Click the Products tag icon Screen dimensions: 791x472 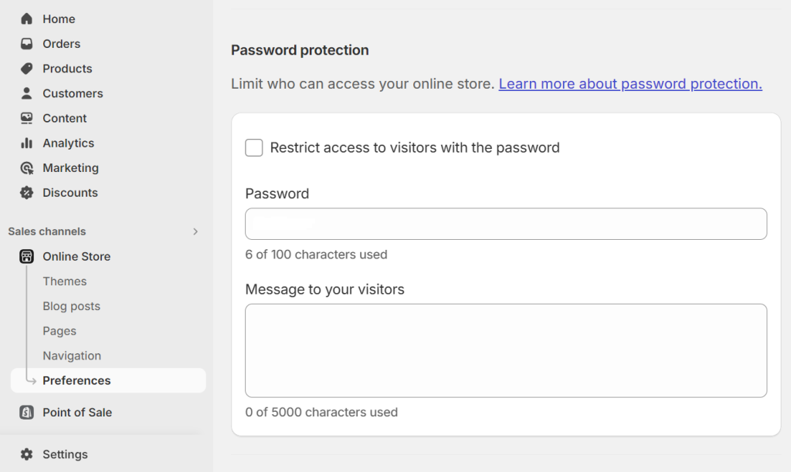[25, 68]
